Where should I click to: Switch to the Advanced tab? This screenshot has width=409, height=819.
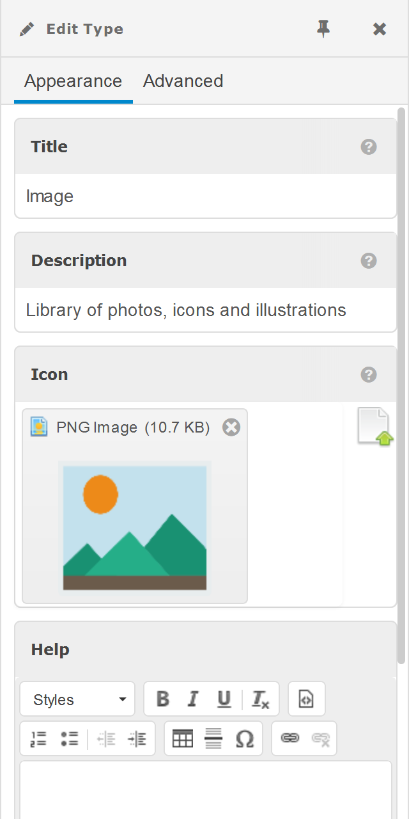pos(183,81)
